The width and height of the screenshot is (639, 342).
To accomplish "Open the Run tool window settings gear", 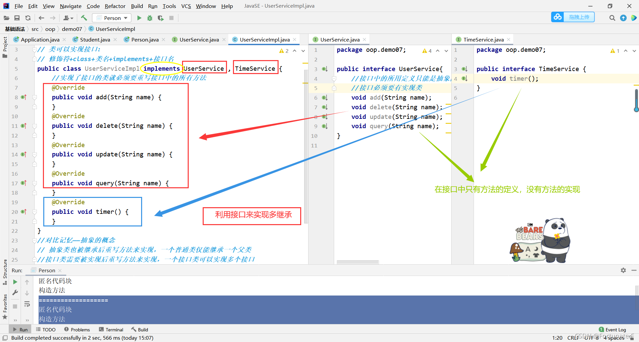I will [623, 270].
